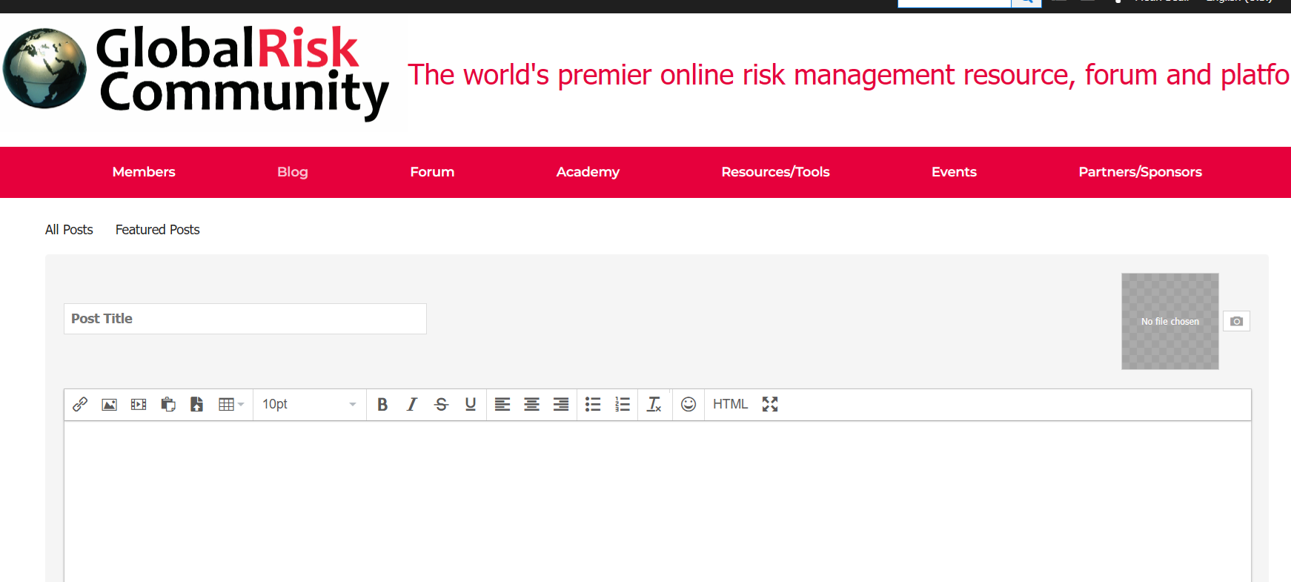Open the Forum menu item
Image resolution: width=1291 pixels, height=582 pixels.
coord(432,172)
